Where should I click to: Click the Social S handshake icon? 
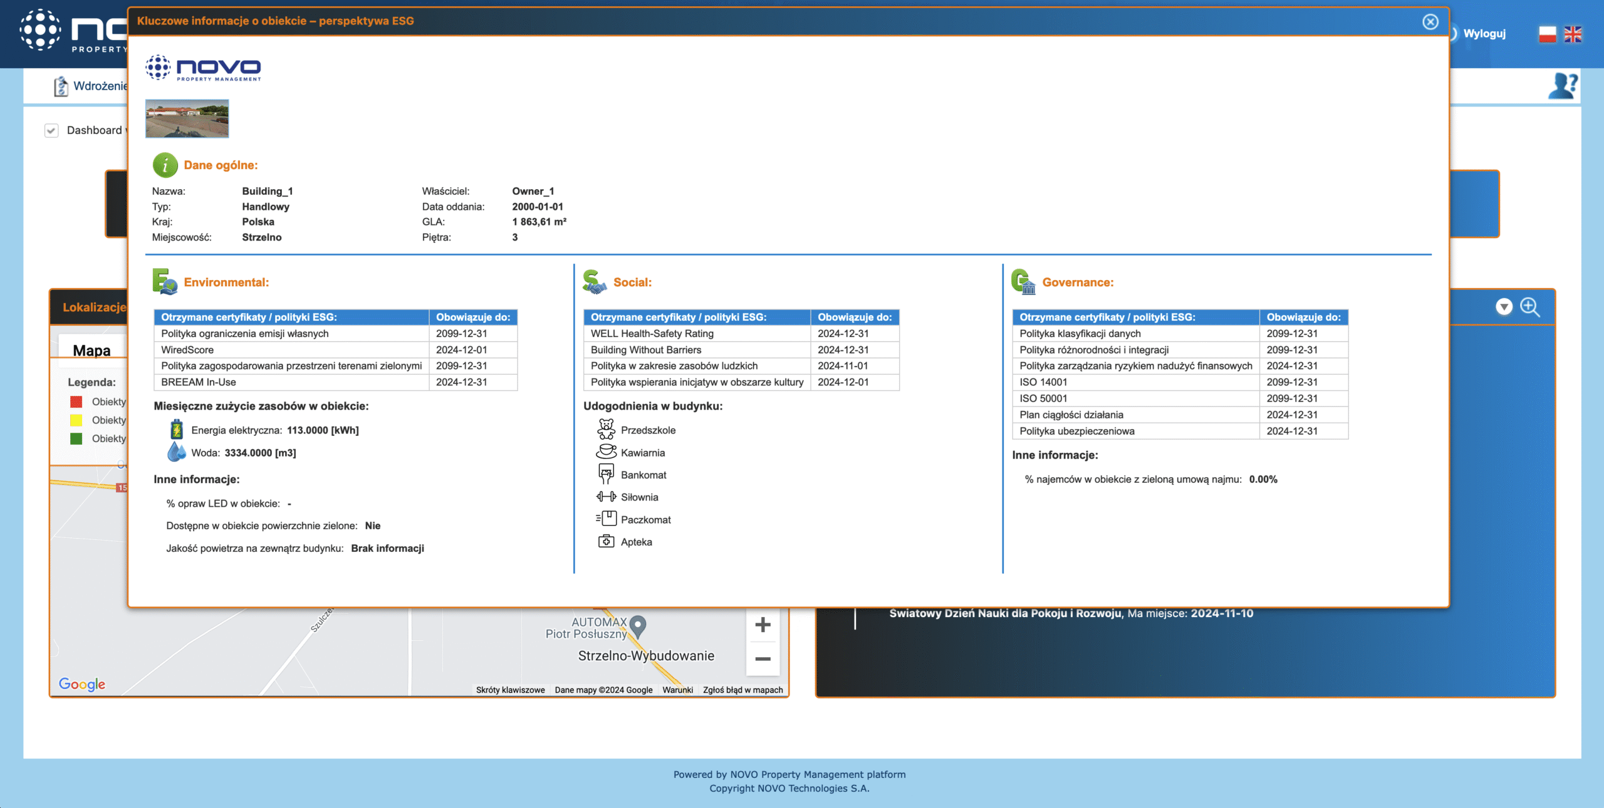pos(594,282)
